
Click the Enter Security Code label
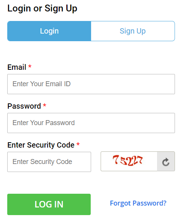point(41,145)
